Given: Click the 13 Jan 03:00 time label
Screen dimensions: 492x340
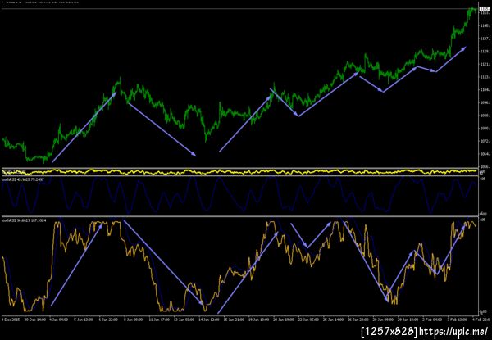Looking at the screenshot, I should click(184, 320).
